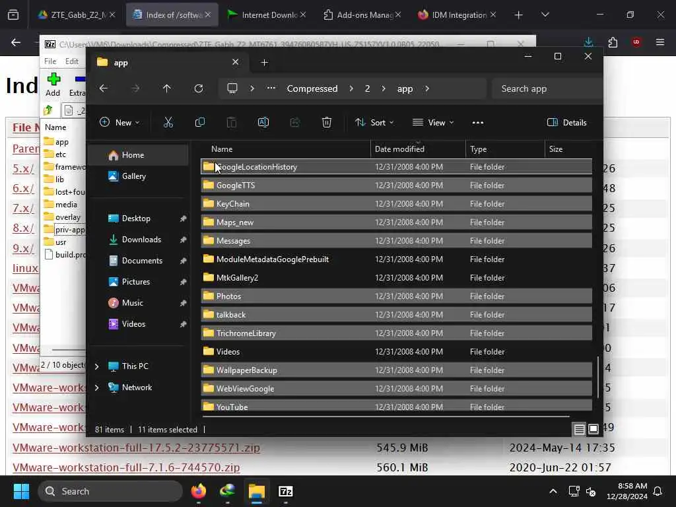Switch to the ZTE_Gabb_Z2 Firefox tab
Screen dimensions: 676x507
click(x=77, y=15)
